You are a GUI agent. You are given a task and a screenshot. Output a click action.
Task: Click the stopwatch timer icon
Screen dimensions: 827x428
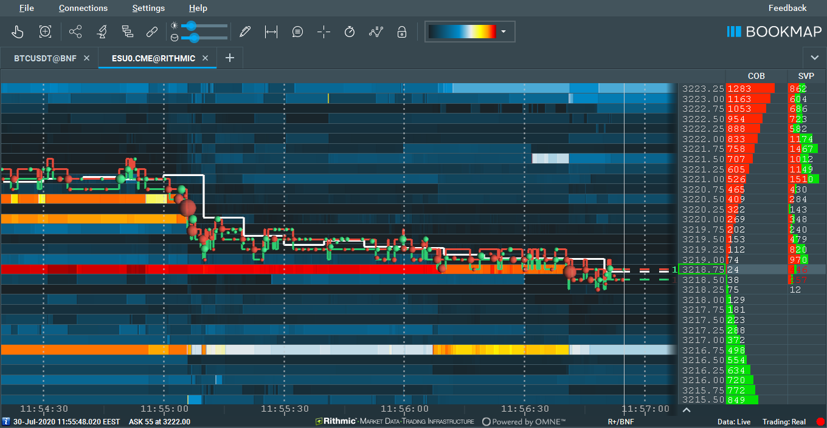350,32
